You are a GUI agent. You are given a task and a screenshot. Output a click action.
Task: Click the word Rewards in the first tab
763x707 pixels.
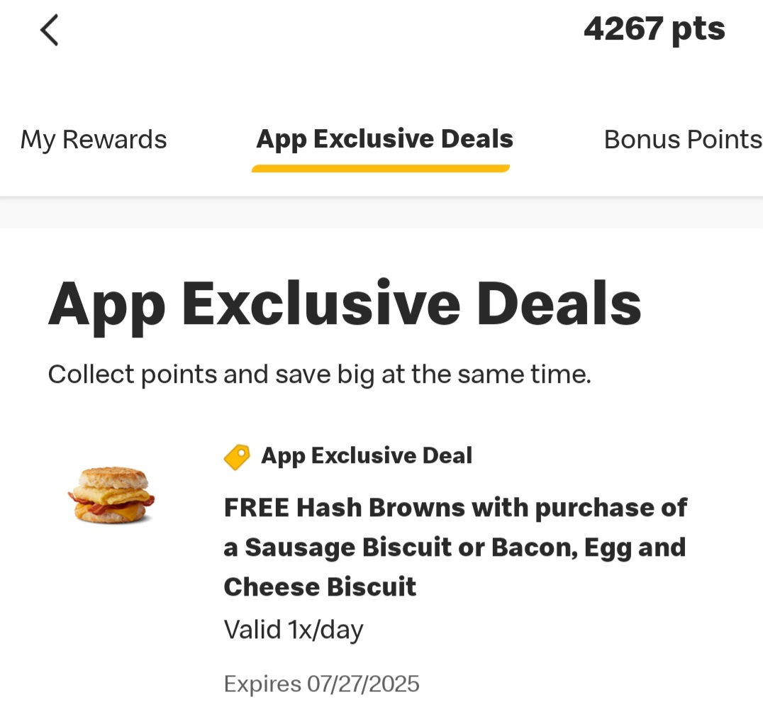(115, 140)
